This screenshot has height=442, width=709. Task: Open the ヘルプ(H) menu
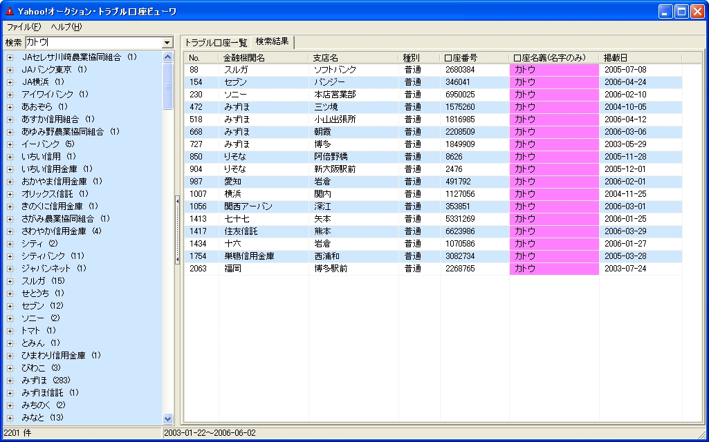click(x=66, y=27)
